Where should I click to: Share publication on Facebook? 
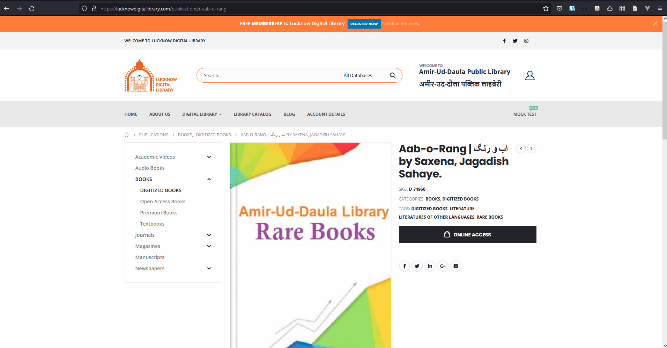tap(404, 266)
